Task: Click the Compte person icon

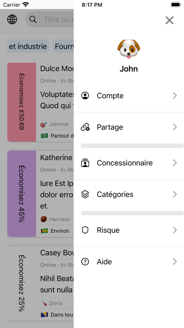Action: point(85,96)
